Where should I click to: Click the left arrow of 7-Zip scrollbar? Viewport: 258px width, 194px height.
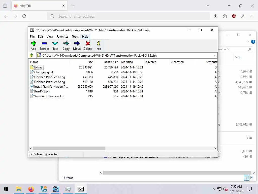(x=31, y=149)
